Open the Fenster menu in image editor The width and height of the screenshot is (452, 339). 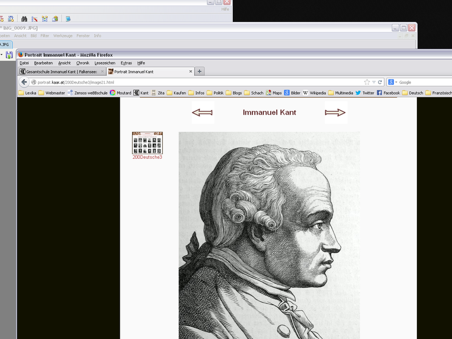83,36
